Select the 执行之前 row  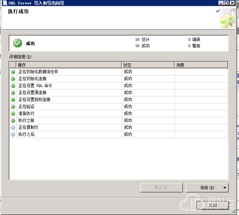119,121
